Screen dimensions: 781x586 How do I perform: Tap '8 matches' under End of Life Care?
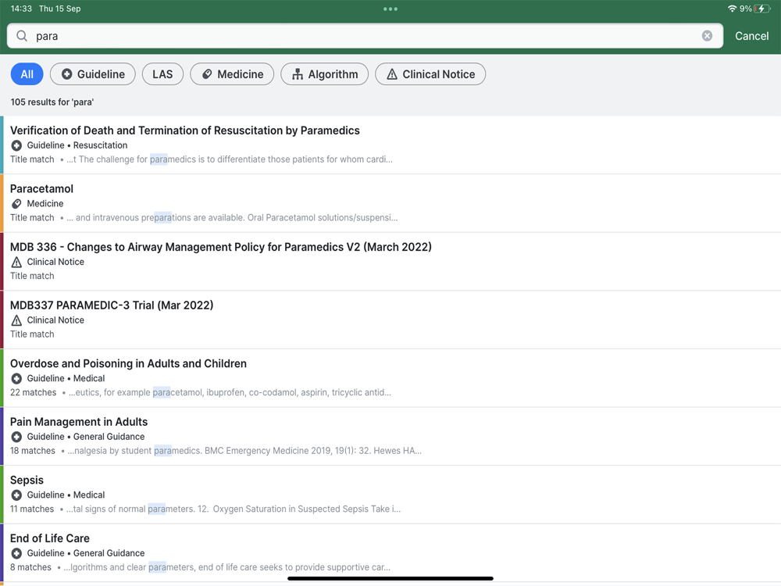[31, 567]
